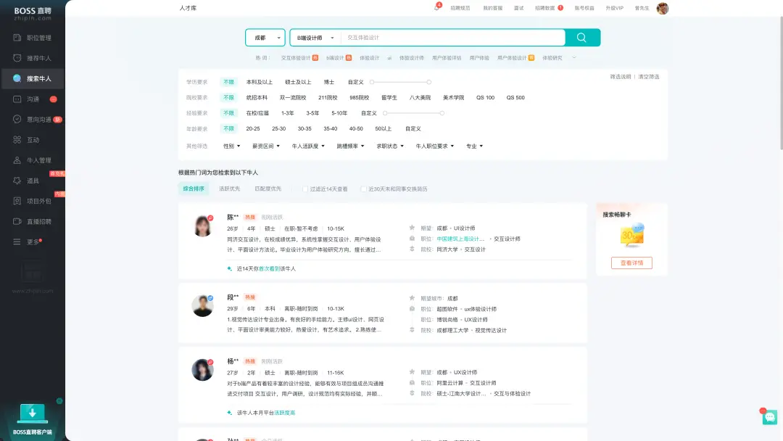The height and width of the screenshot is (441, 783).
Task: Check 过滤近14天查看 filter
Action: pyautogui.click(x=305, y=189)
